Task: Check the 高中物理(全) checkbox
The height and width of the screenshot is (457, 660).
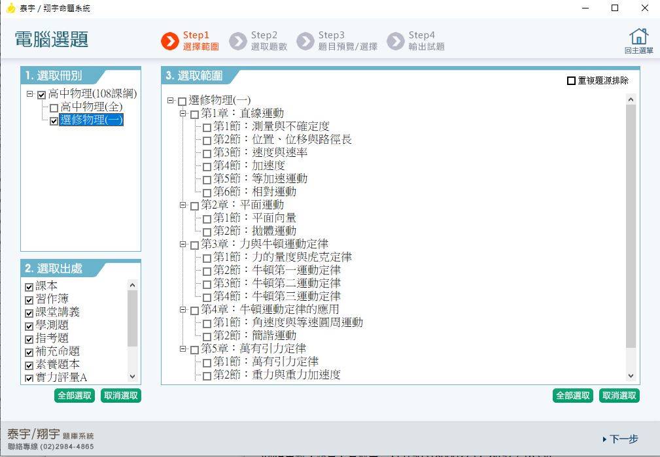Action: click(x=54, y=108)
